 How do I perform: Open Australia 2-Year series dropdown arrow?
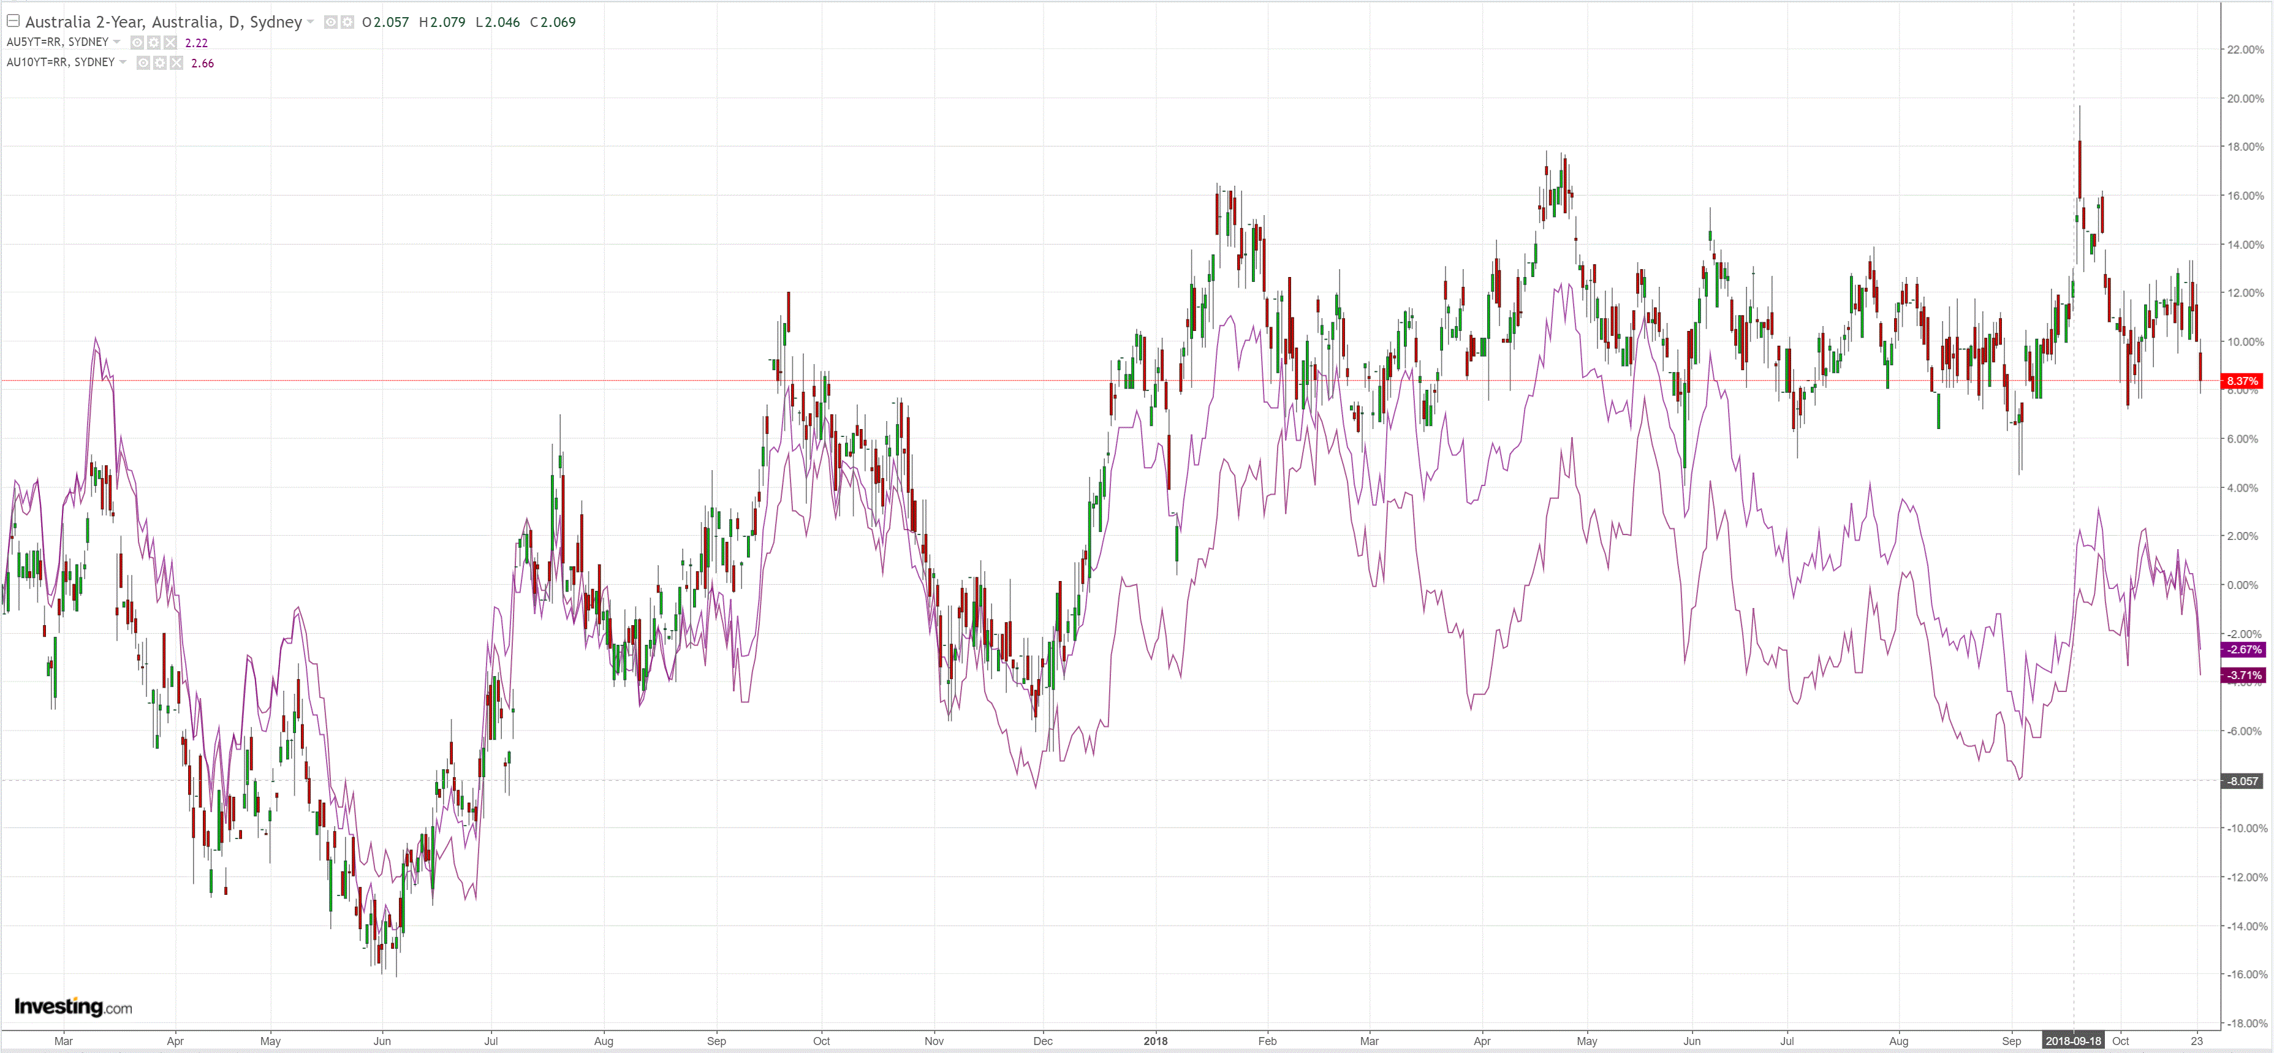[x=311, y=22]
